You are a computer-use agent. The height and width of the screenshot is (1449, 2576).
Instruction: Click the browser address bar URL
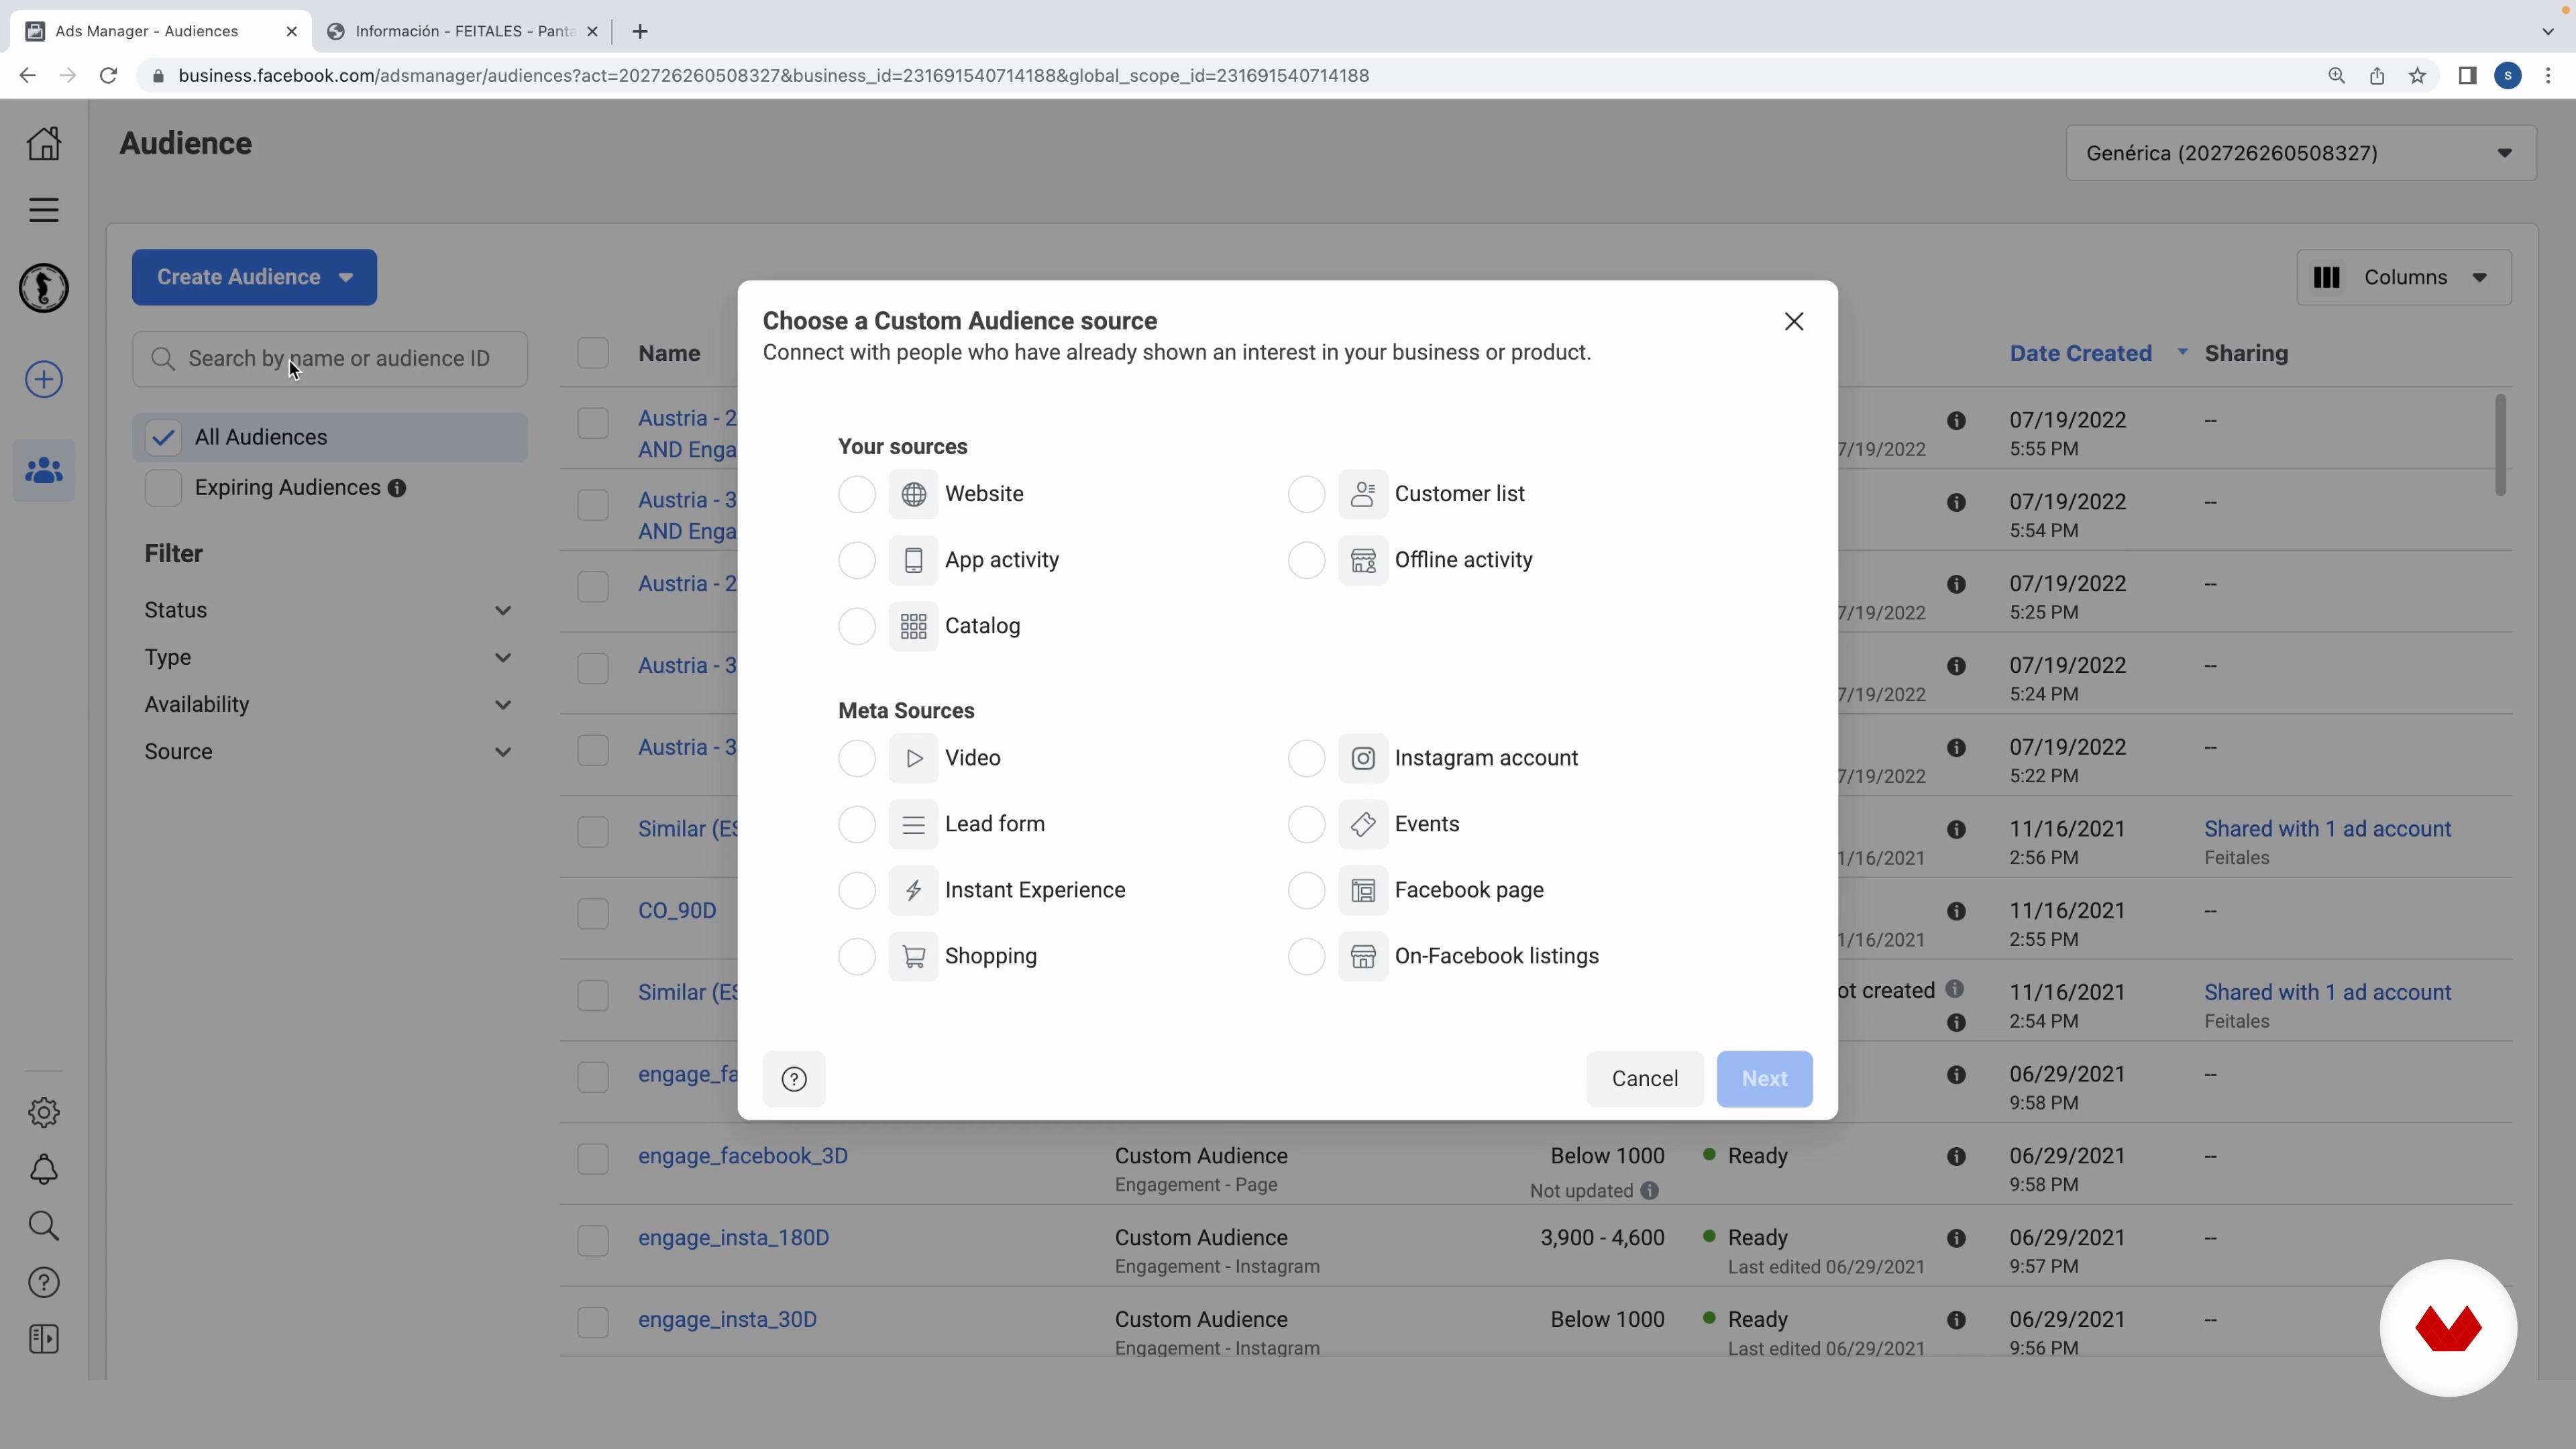click(773, 76)
